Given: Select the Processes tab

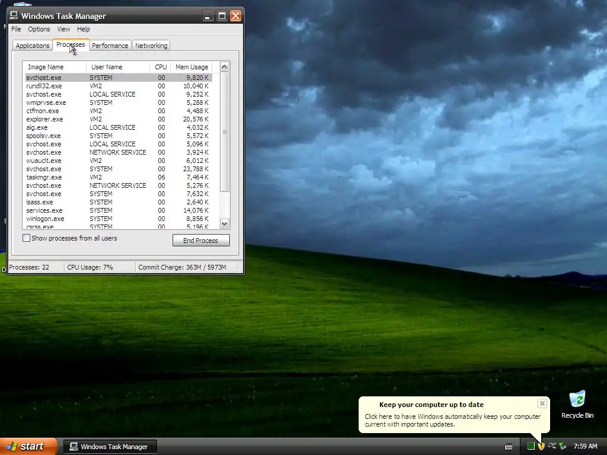Looking at the screenshot, I should 71,44.
